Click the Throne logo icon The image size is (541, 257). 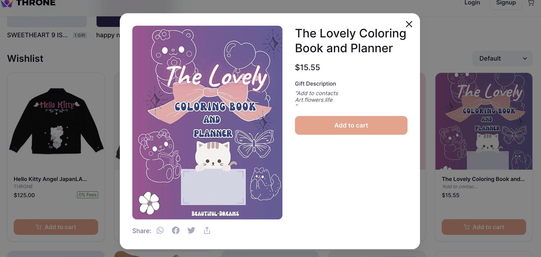coord(7,3)
